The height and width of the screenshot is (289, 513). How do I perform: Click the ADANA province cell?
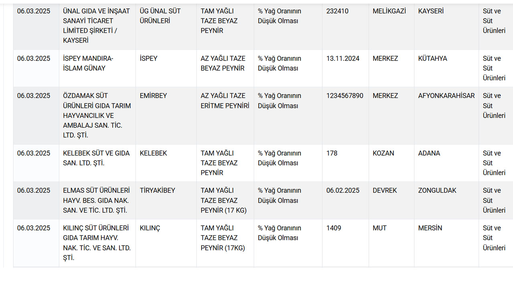pyautogui.click(x=446, y=163)
